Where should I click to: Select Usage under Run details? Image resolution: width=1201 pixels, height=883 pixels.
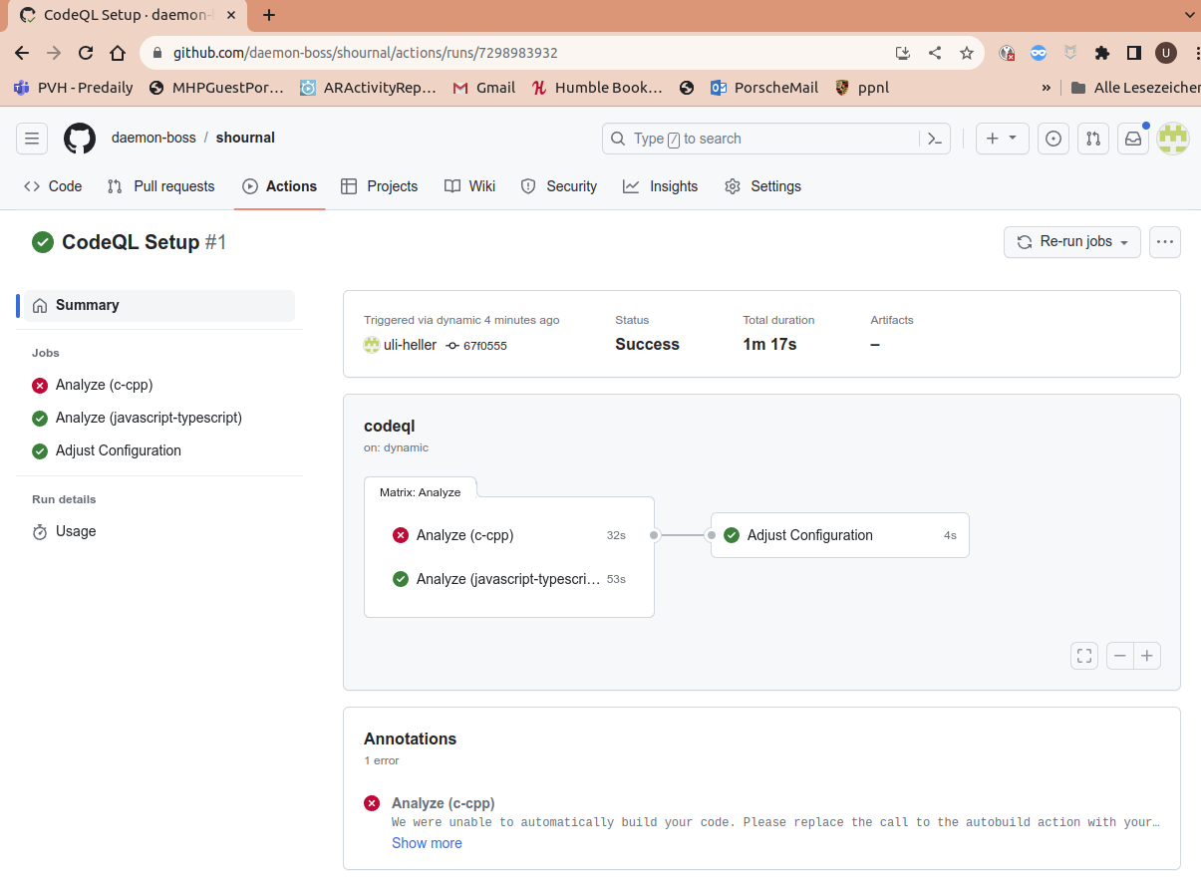click(x=75, y=531)
